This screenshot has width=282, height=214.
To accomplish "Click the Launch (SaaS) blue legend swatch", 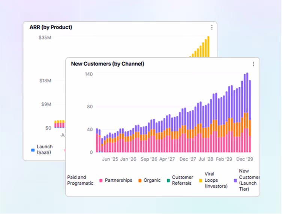I will [33, 150].
